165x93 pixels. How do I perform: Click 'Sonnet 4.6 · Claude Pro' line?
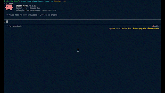click(x=28, y=8)
